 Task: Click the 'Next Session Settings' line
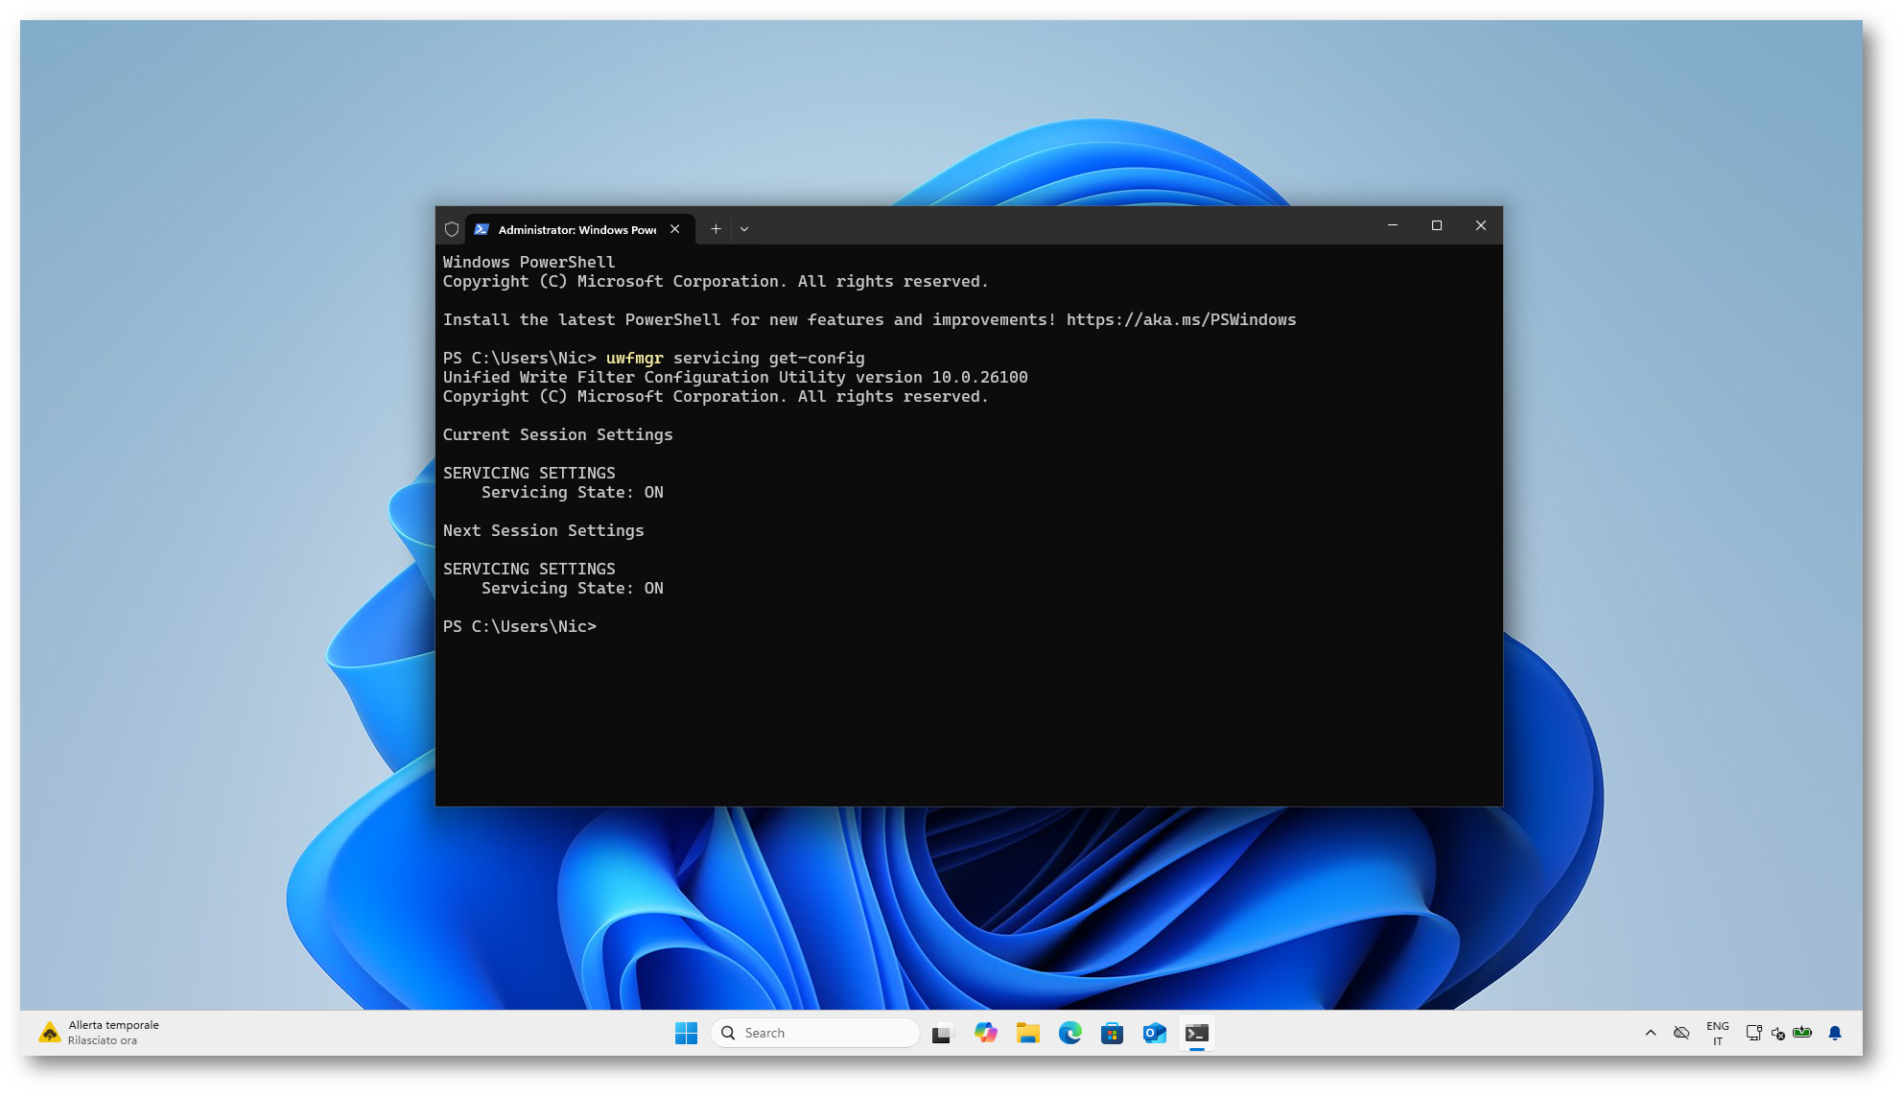543,531
